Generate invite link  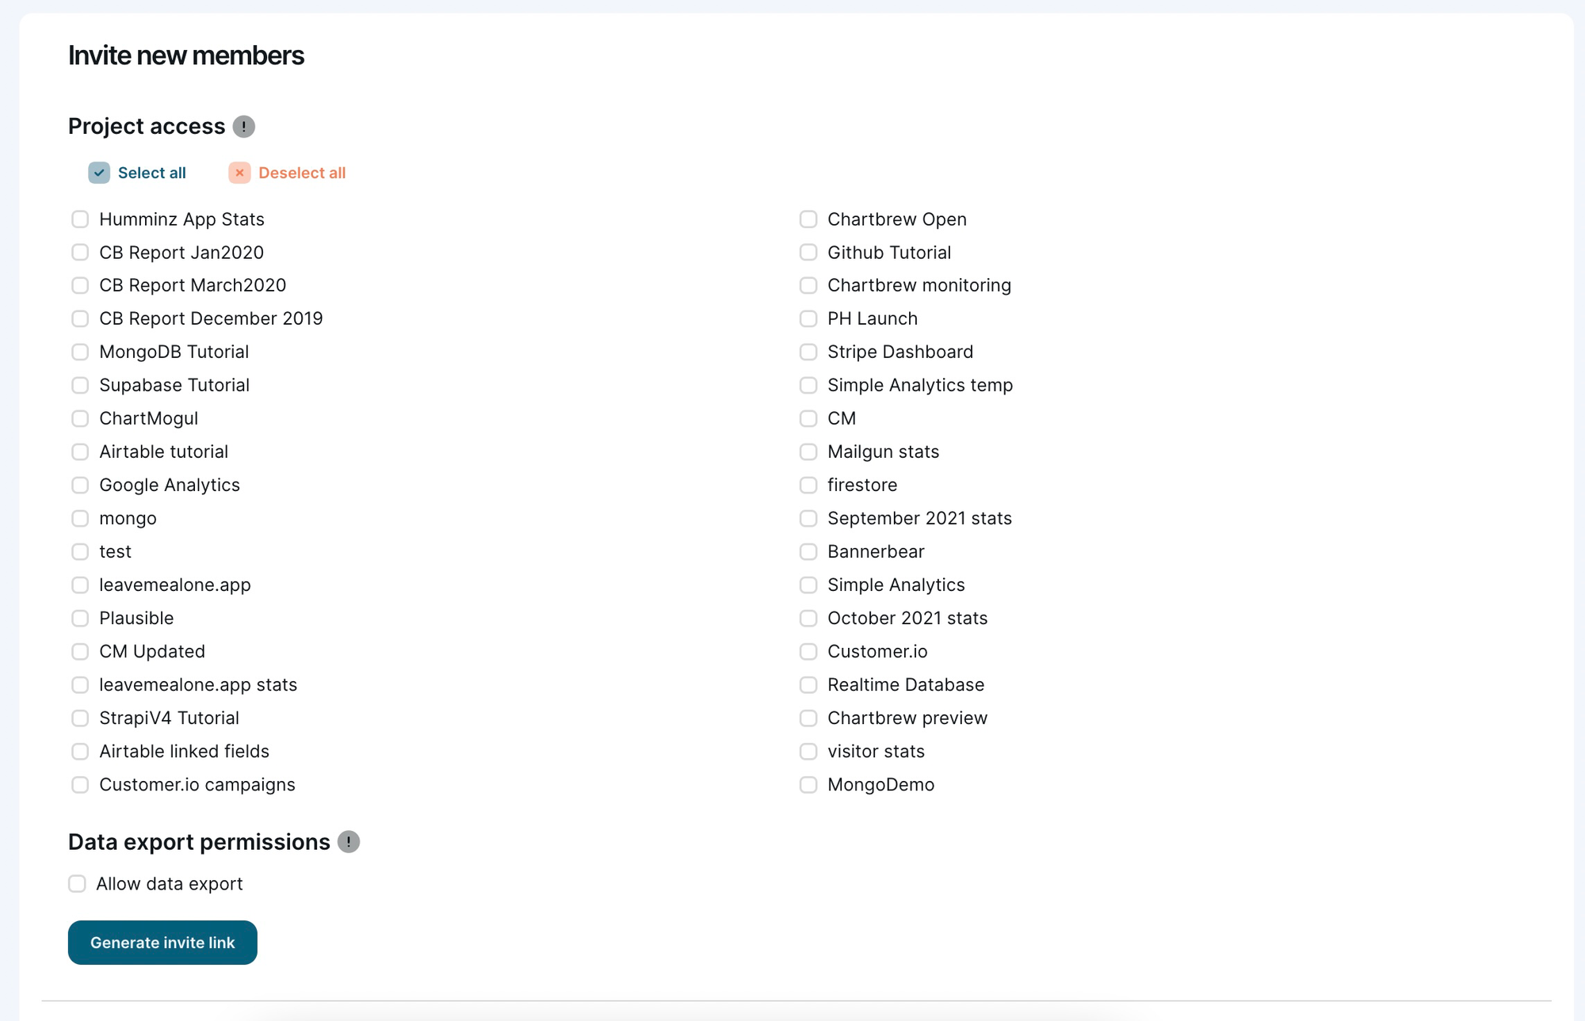(x=162, y=942)
